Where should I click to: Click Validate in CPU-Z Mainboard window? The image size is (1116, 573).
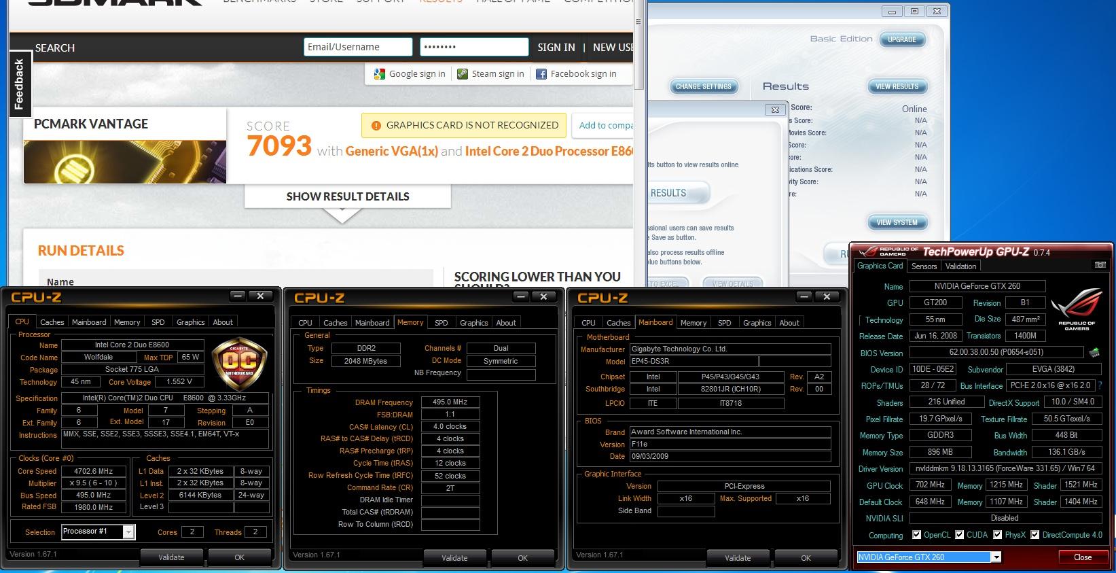[x=738, y=558]
